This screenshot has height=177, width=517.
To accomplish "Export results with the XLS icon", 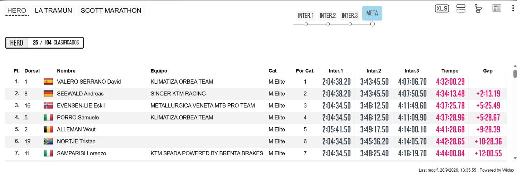I will 442,9.
